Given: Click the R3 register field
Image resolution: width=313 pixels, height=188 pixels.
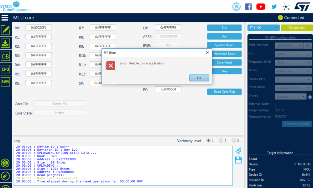Looking at the screenshot, I should [x=39, y=55].
